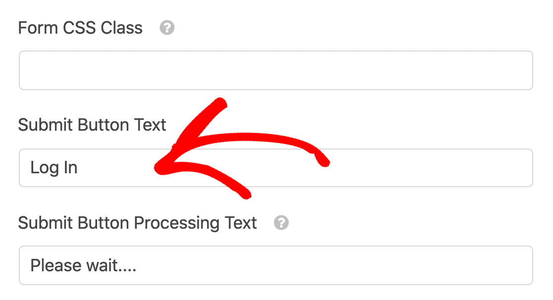Show help for Submit Button Processing Text
This screenshot has height=300, width=553.
tap(281, 223)
